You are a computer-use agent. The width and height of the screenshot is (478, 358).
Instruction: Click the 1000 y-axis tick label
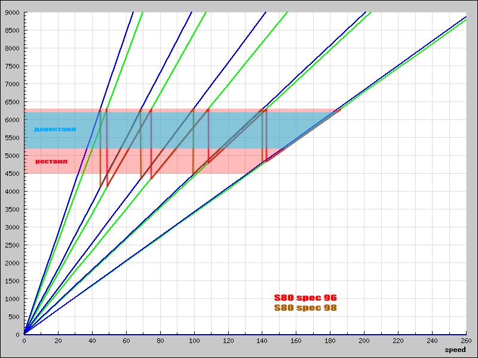coord(12,299)
